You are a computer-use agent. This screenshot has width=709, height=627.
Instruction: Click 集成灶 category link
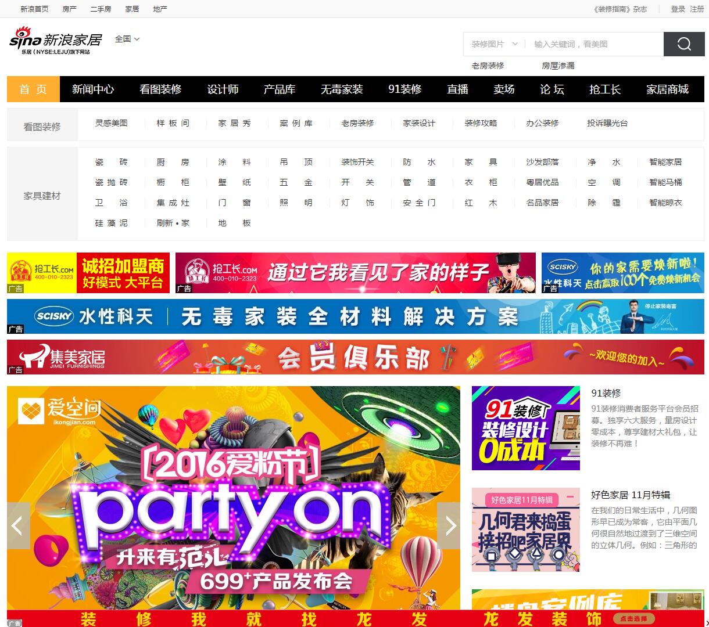tap(173, 203)
